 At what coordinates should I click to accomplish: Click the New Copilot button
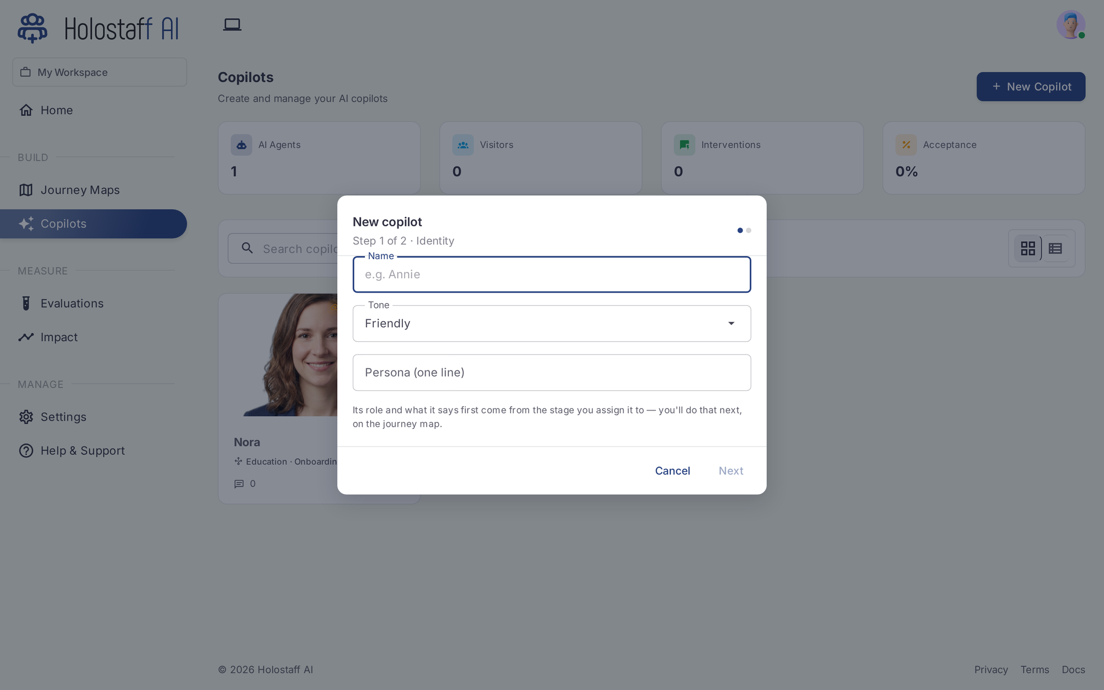(x=1031, y=87)
